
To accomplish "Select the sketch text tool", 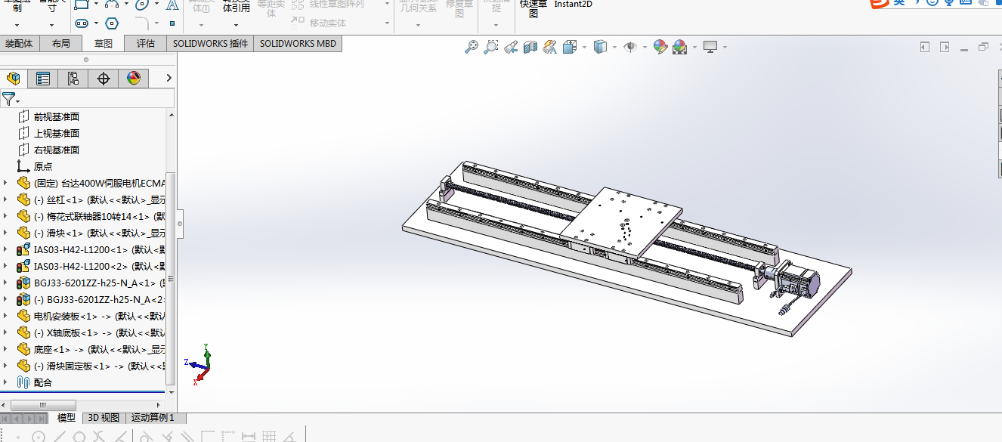I will [x=172, y=5].
